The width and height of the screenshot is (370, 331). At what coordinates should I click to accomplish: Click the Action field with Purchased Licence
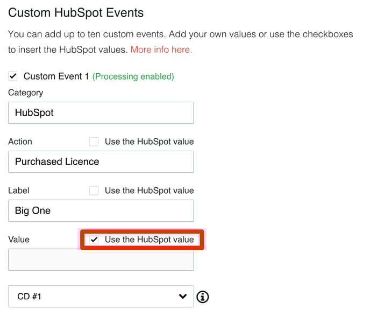click(x=101, y=161)
